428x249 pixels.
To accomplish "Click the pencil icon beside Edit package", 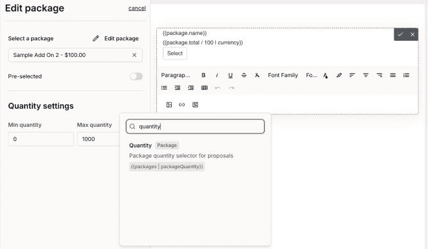I will pos(95,38).
